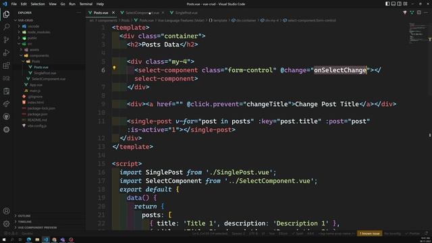The image size is (432, 243).
Task: Open package.json in explorer
Action: pyautogui.click(x=37, y=114)
